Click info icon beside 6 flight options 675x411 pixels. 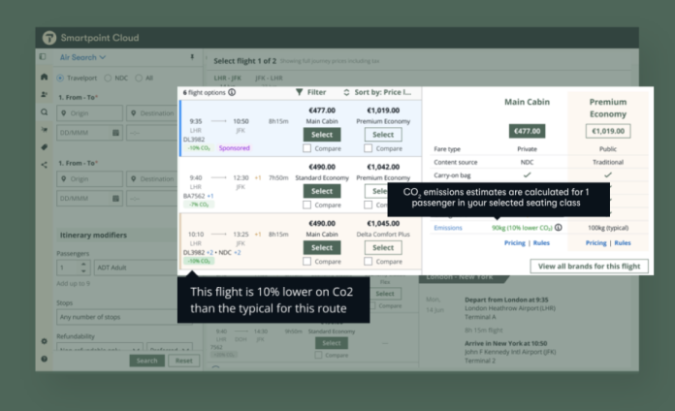[x=232, y=92]
